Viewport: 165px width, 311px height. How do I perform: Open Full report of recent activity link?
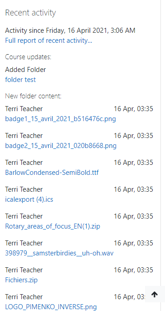tap(49, 41)
